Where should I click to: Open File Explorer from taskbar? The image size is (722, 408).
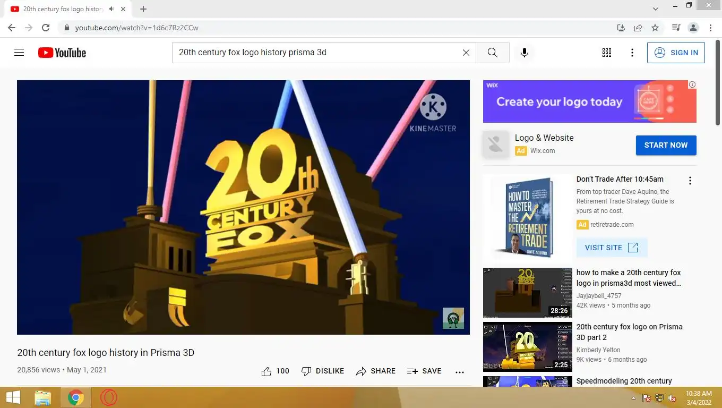click(43, 397)
